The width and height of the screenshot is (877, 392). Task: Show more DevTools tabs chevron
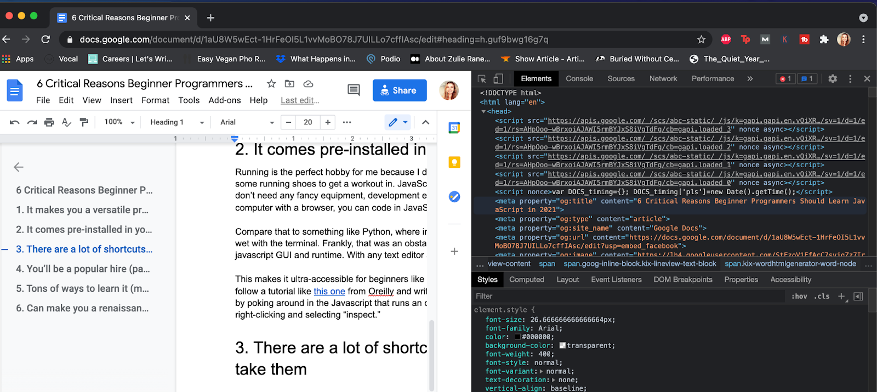click(750, 79)
